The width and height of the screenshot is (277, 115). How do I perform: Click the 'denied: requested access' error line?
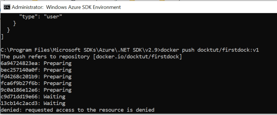[77, 110]
